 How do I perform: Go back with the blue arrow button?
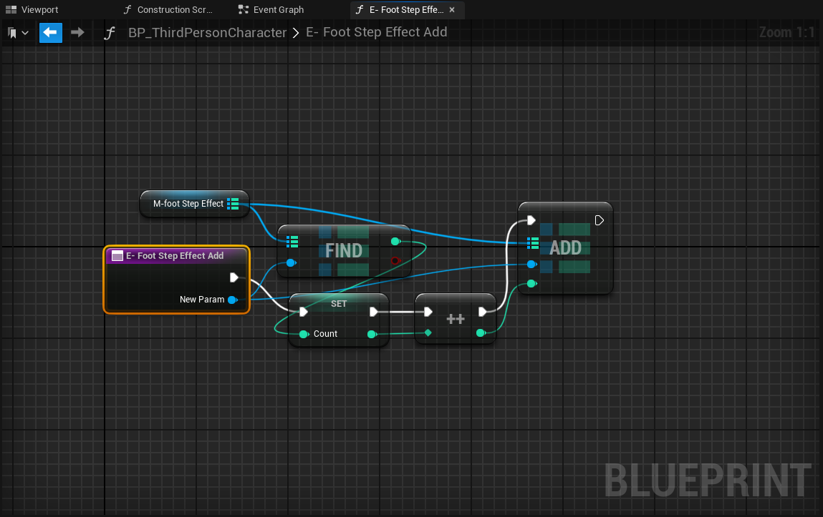tap(50, 32)
